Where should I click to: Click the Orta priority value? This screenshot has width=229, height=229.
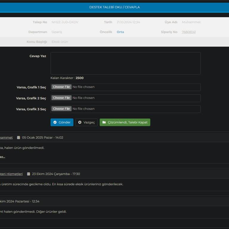(x=120, y=32)
